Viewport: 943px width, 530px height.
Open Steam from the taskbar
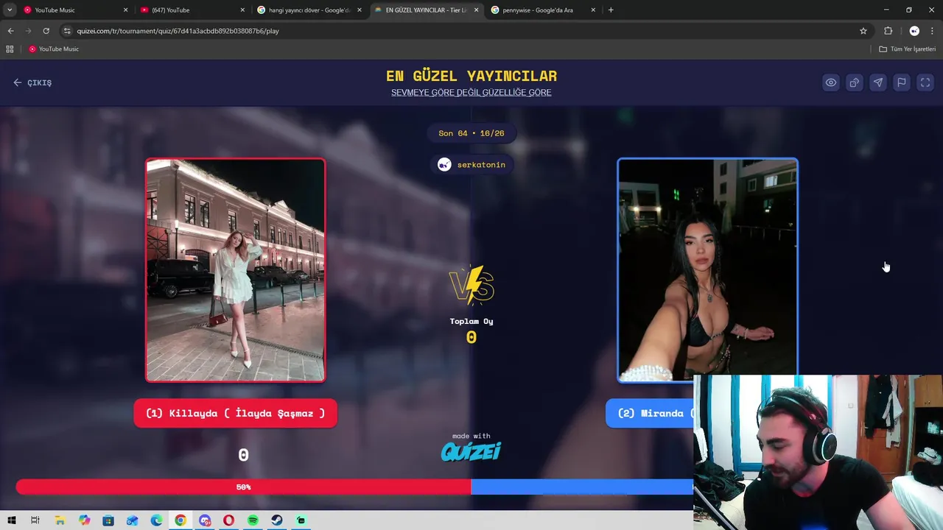(277, 520)
